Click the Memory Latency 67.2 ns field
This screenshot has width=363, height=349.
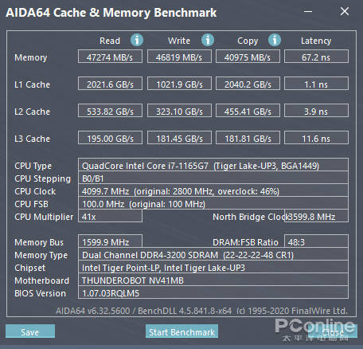tap(316, 57)
